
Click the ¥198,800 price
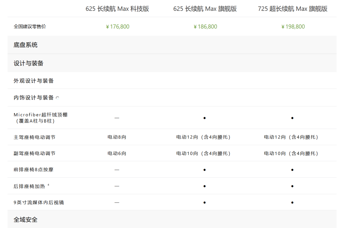point(293,27)
